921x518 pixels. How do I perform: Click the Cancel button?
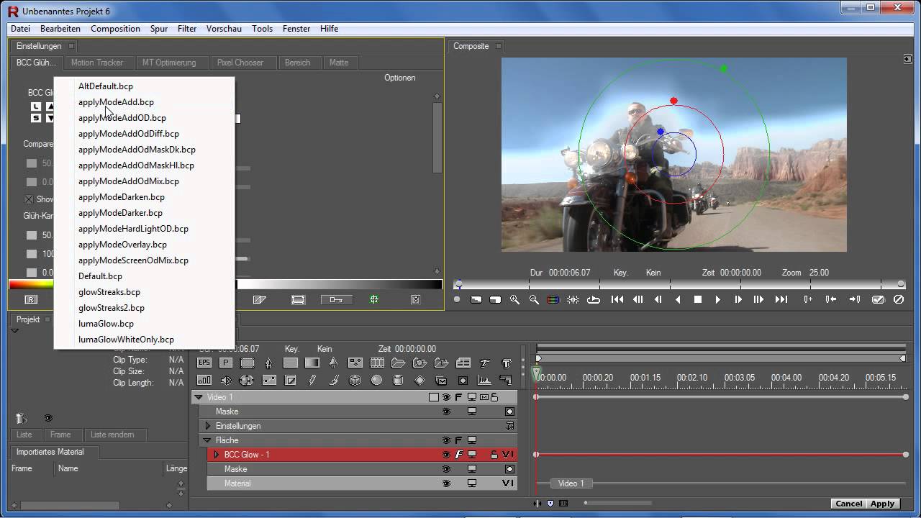click(x=849, y=504)
